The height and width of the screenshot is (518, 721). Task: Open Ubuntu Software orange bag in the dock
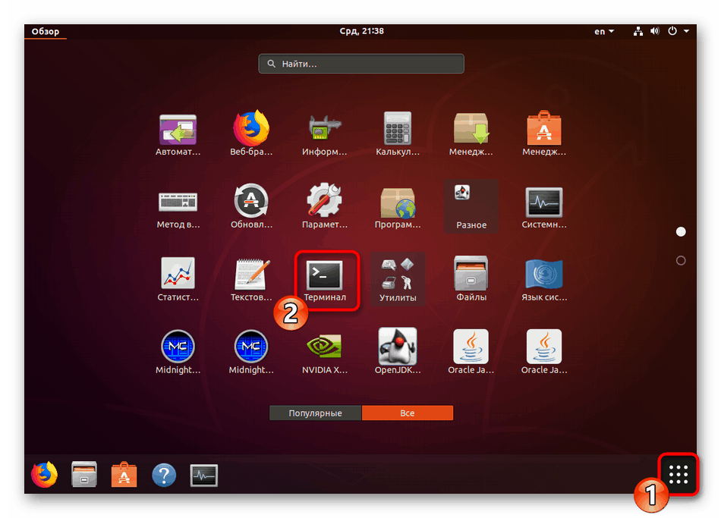pos(124,474)
